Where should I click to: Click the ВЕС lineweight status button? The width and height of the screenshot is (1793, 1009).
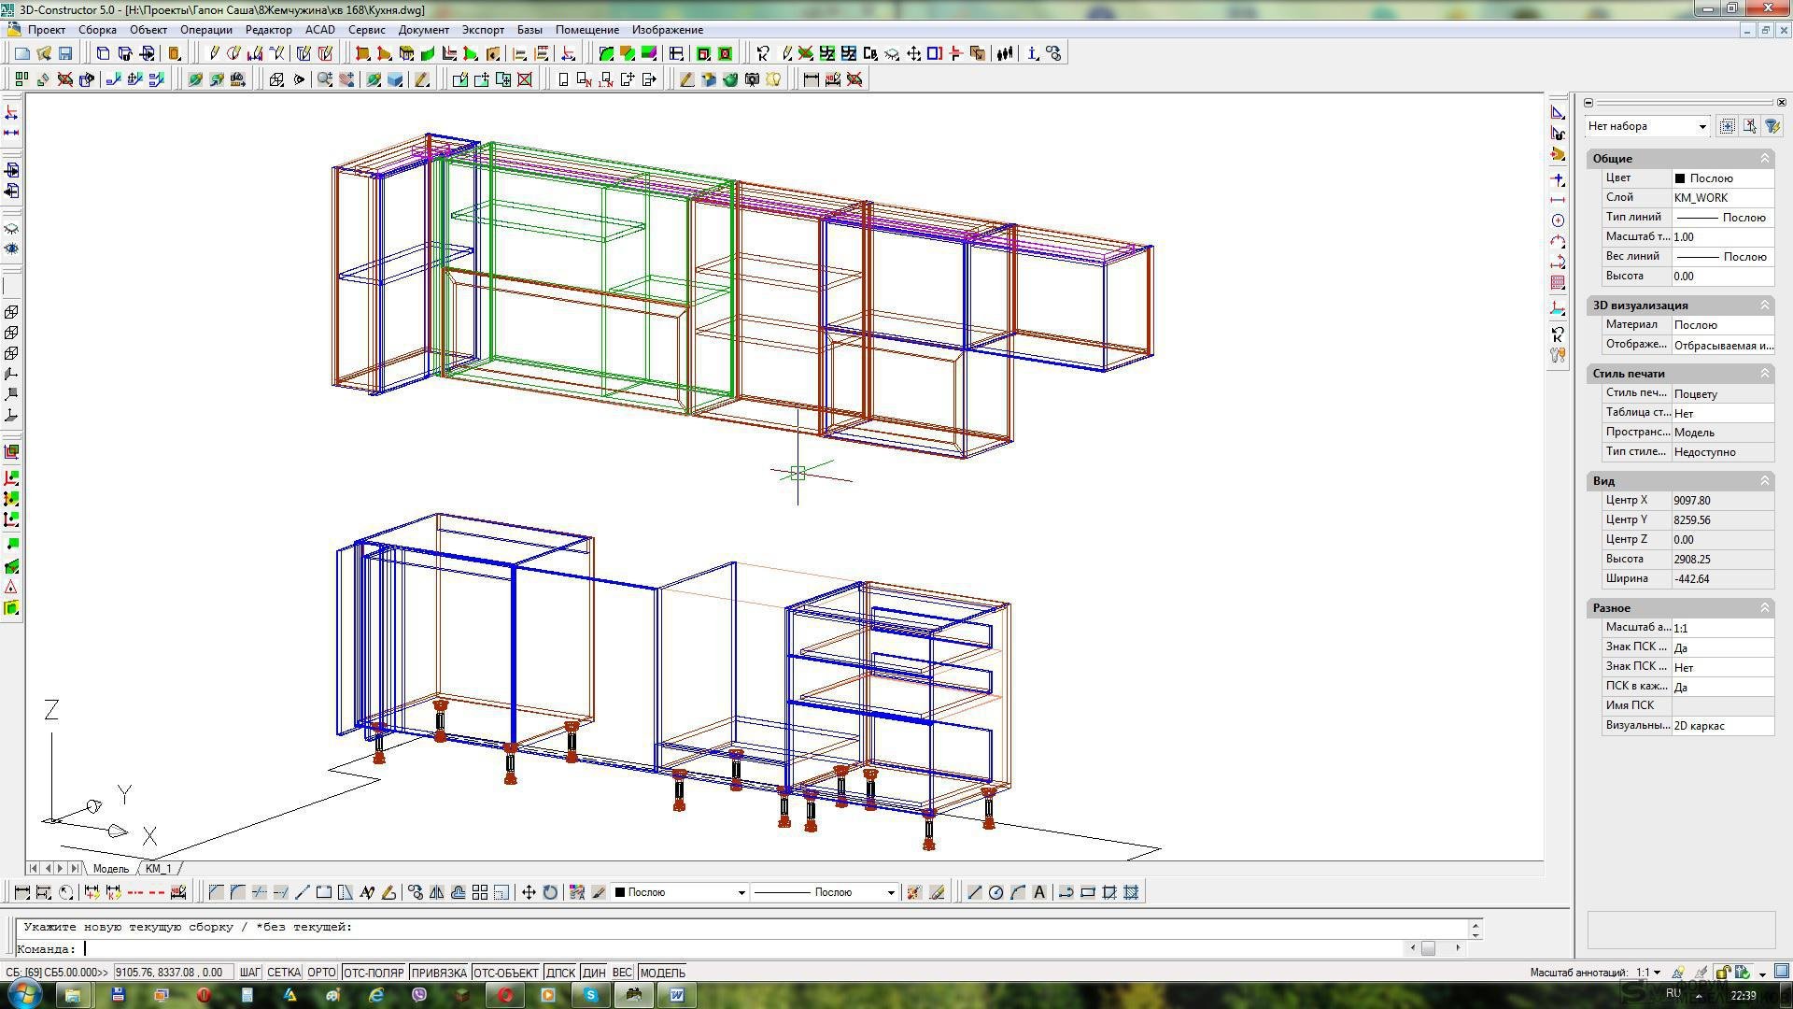click(622, 973)
